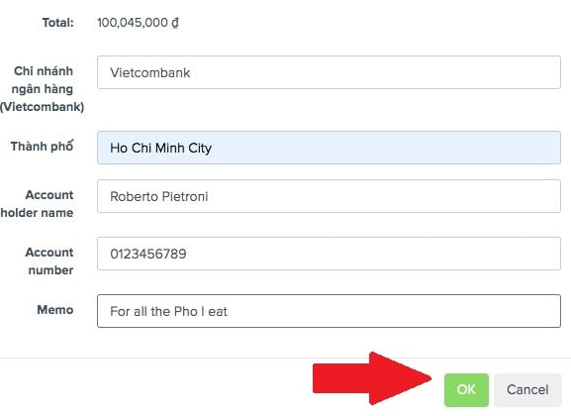
Task: Click the surname Pietroni in the holder field
Action: (185, 196)
